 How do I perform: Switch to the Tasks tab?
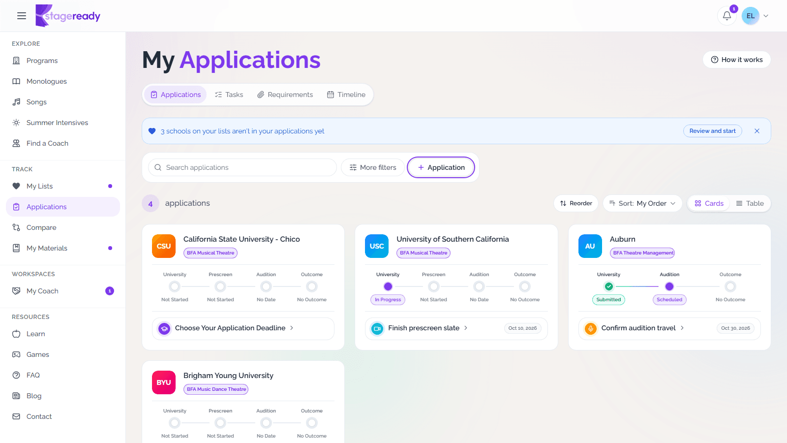[x=229, y=95]
